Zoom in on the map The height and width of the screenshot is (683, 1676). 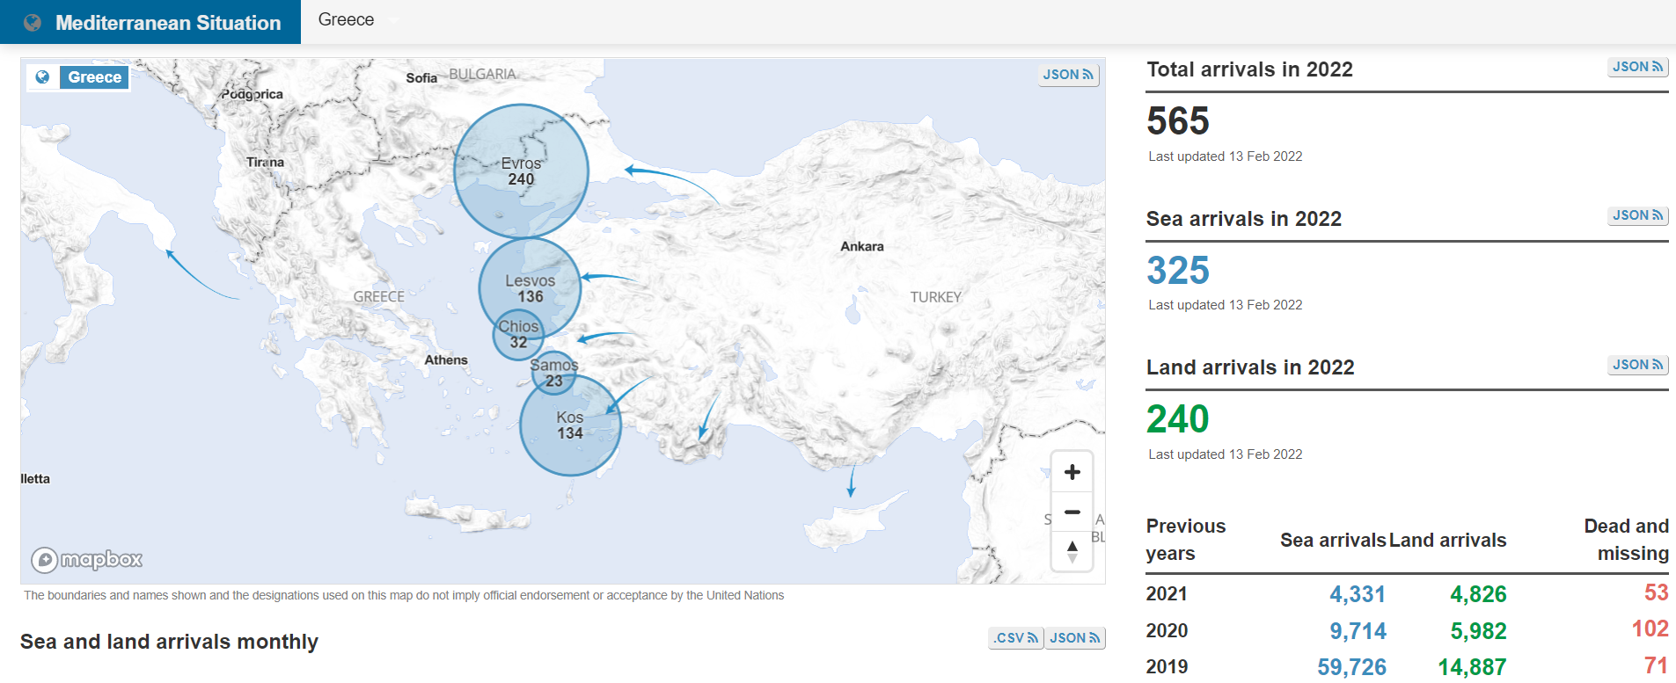point(1072,472)
